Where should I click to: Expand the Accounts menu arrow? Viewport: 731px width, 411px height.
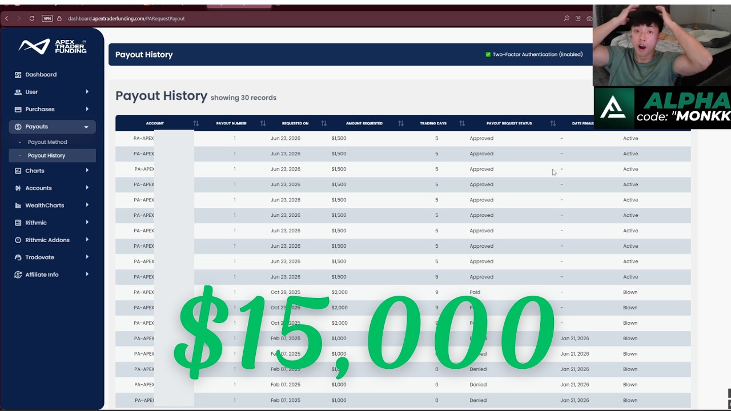[x=87, y=187]
